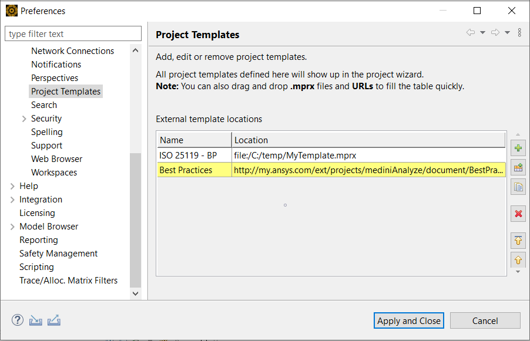The width and height of the screenshot is (530, 341).
Task: Click the move to top arrow button
Action: coord(518,240)
